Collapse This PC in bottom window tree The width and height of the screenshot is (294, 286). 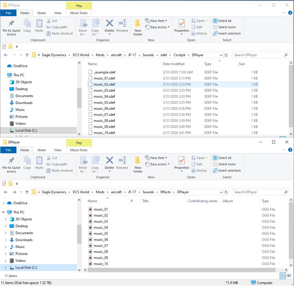3,212
